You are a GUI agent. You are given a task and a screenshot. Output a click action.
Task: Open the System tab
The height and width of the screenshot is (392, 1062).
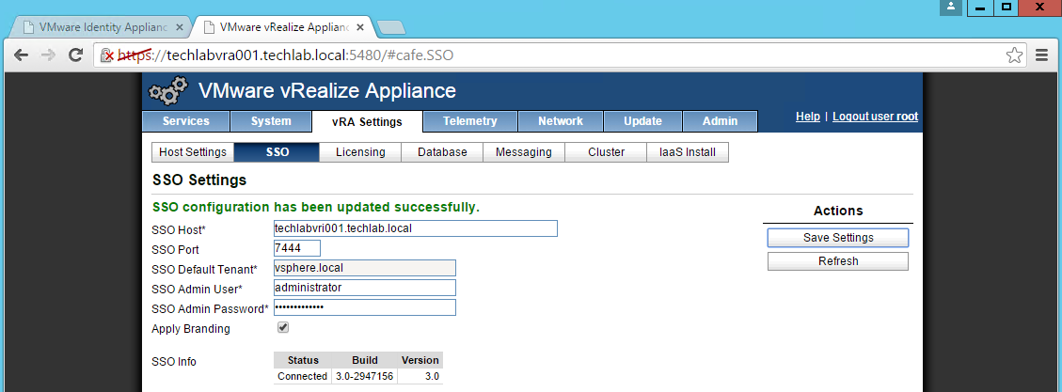[x=271, y=121]
